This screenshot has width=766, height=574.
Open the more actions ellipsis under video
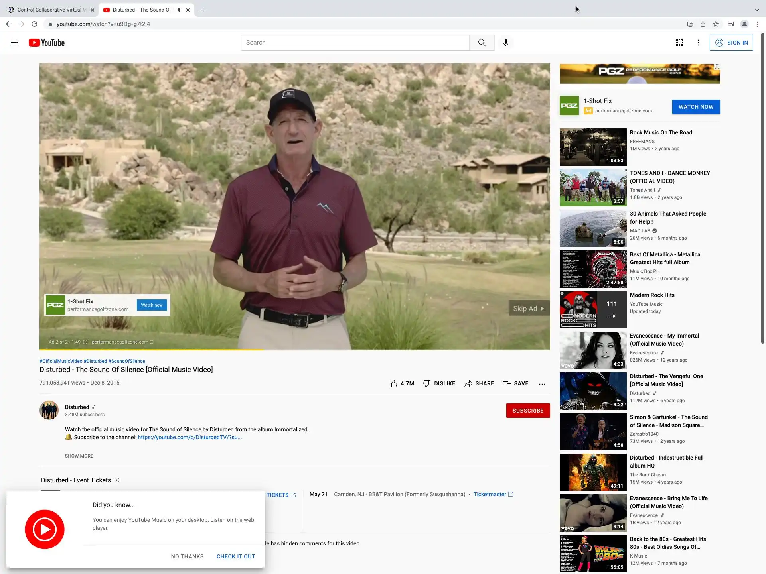(542, 384)
